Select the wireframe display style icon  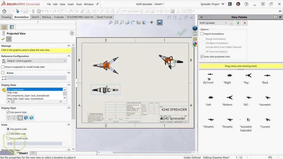click(x=9, y=118)
